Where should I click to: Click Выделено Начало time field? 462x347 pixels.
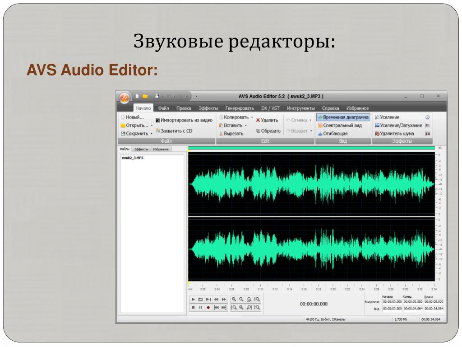click(x=392, y=301)
